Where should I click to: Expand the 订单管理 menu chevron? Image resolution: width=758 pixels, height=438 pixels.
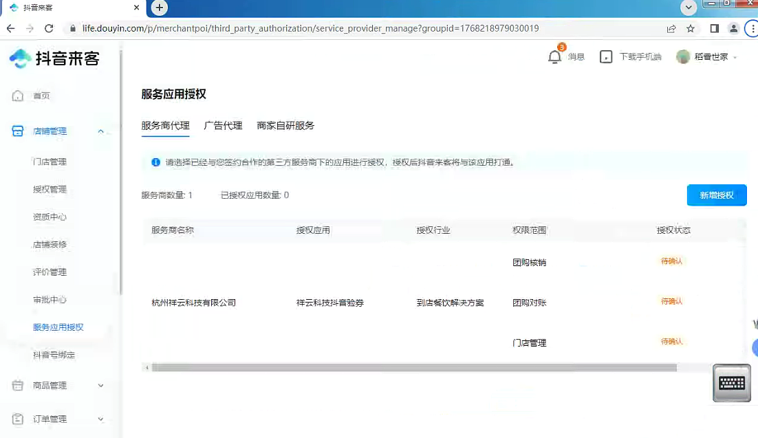(101, 419)
